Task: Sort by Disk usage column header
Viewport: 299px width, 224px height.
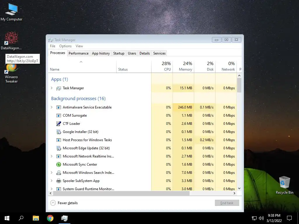Action: (x=205, y=66)
